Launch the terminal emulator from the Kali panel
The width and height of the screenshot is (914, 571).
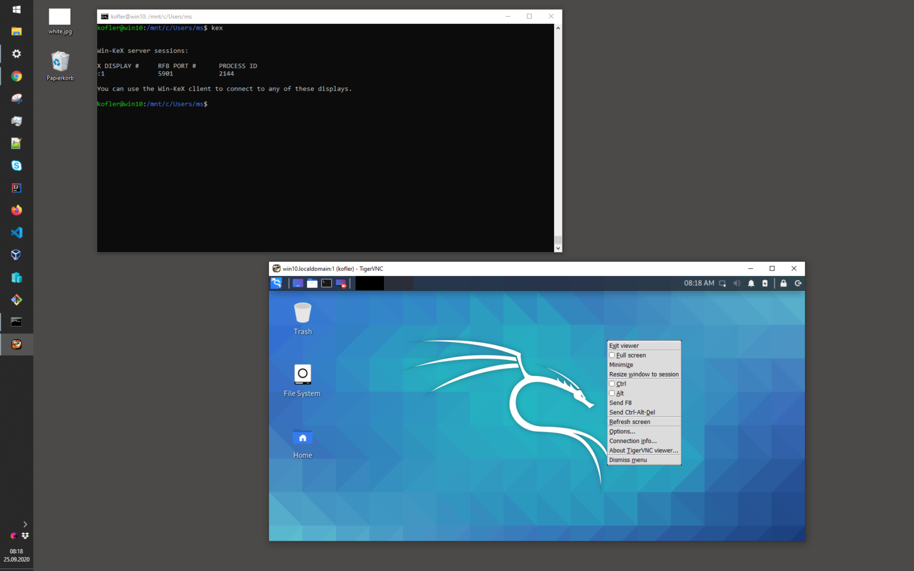[x=326, y=283]
